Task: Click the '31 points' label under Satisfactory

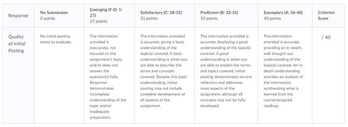Action: tap(149, 18)
